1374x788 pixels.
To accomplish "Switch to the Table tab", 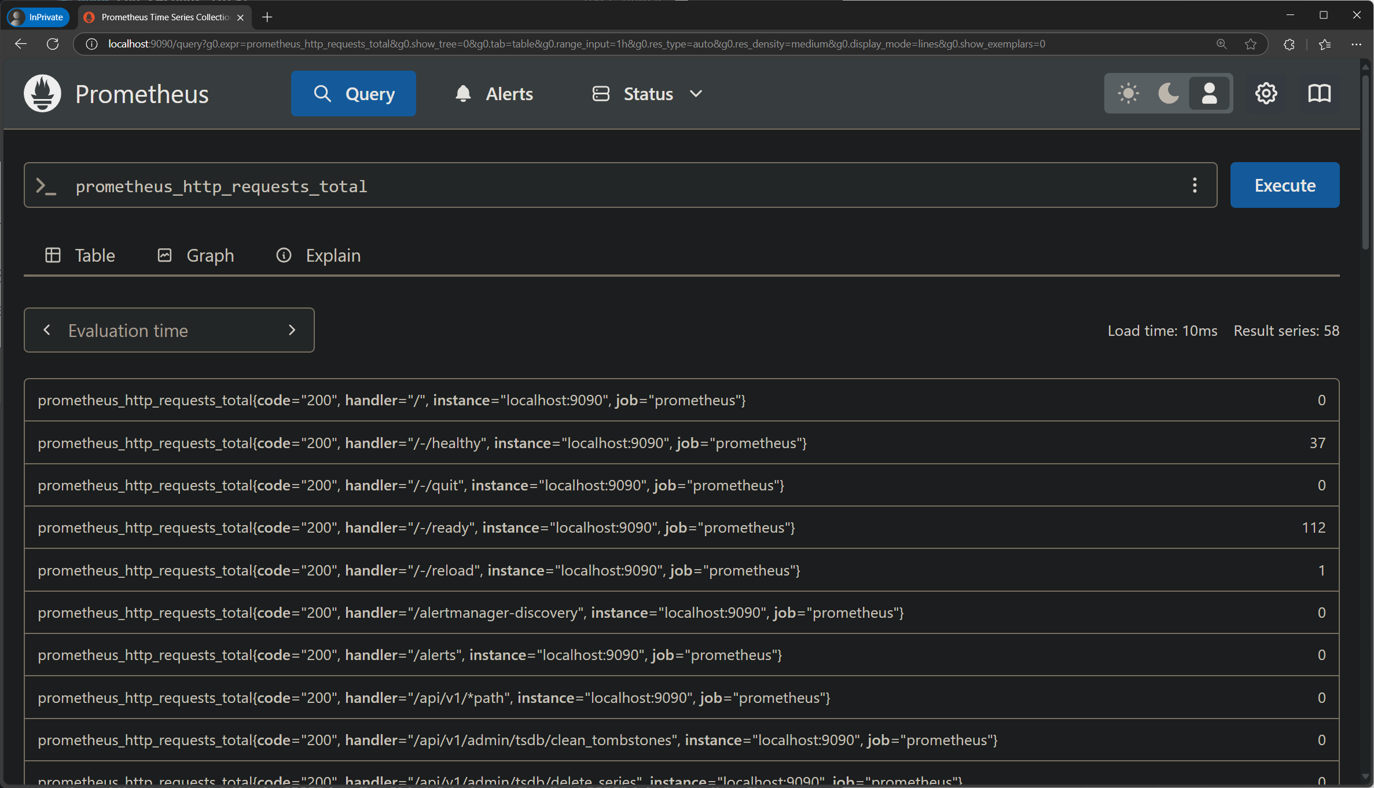I will (80, 255).
